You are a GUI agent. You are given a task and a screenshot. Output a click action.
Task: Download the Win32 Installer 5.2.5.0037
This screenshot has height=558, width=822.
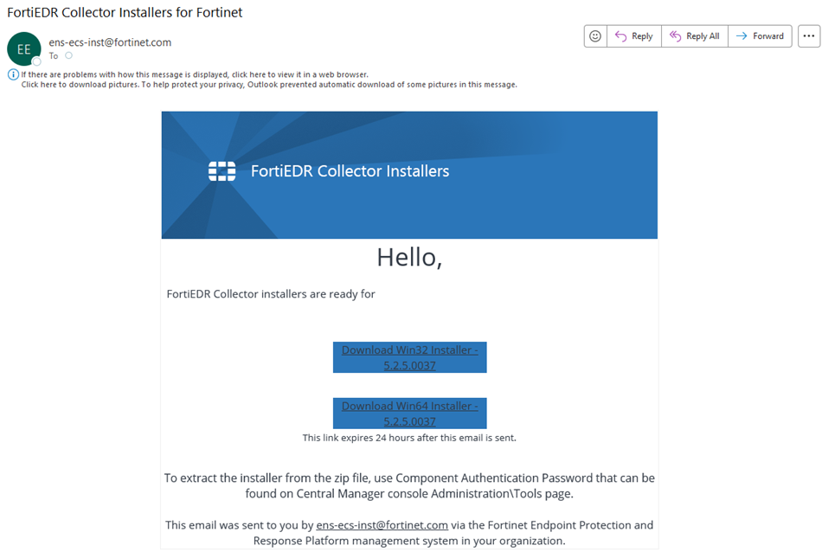pos(409,357)
